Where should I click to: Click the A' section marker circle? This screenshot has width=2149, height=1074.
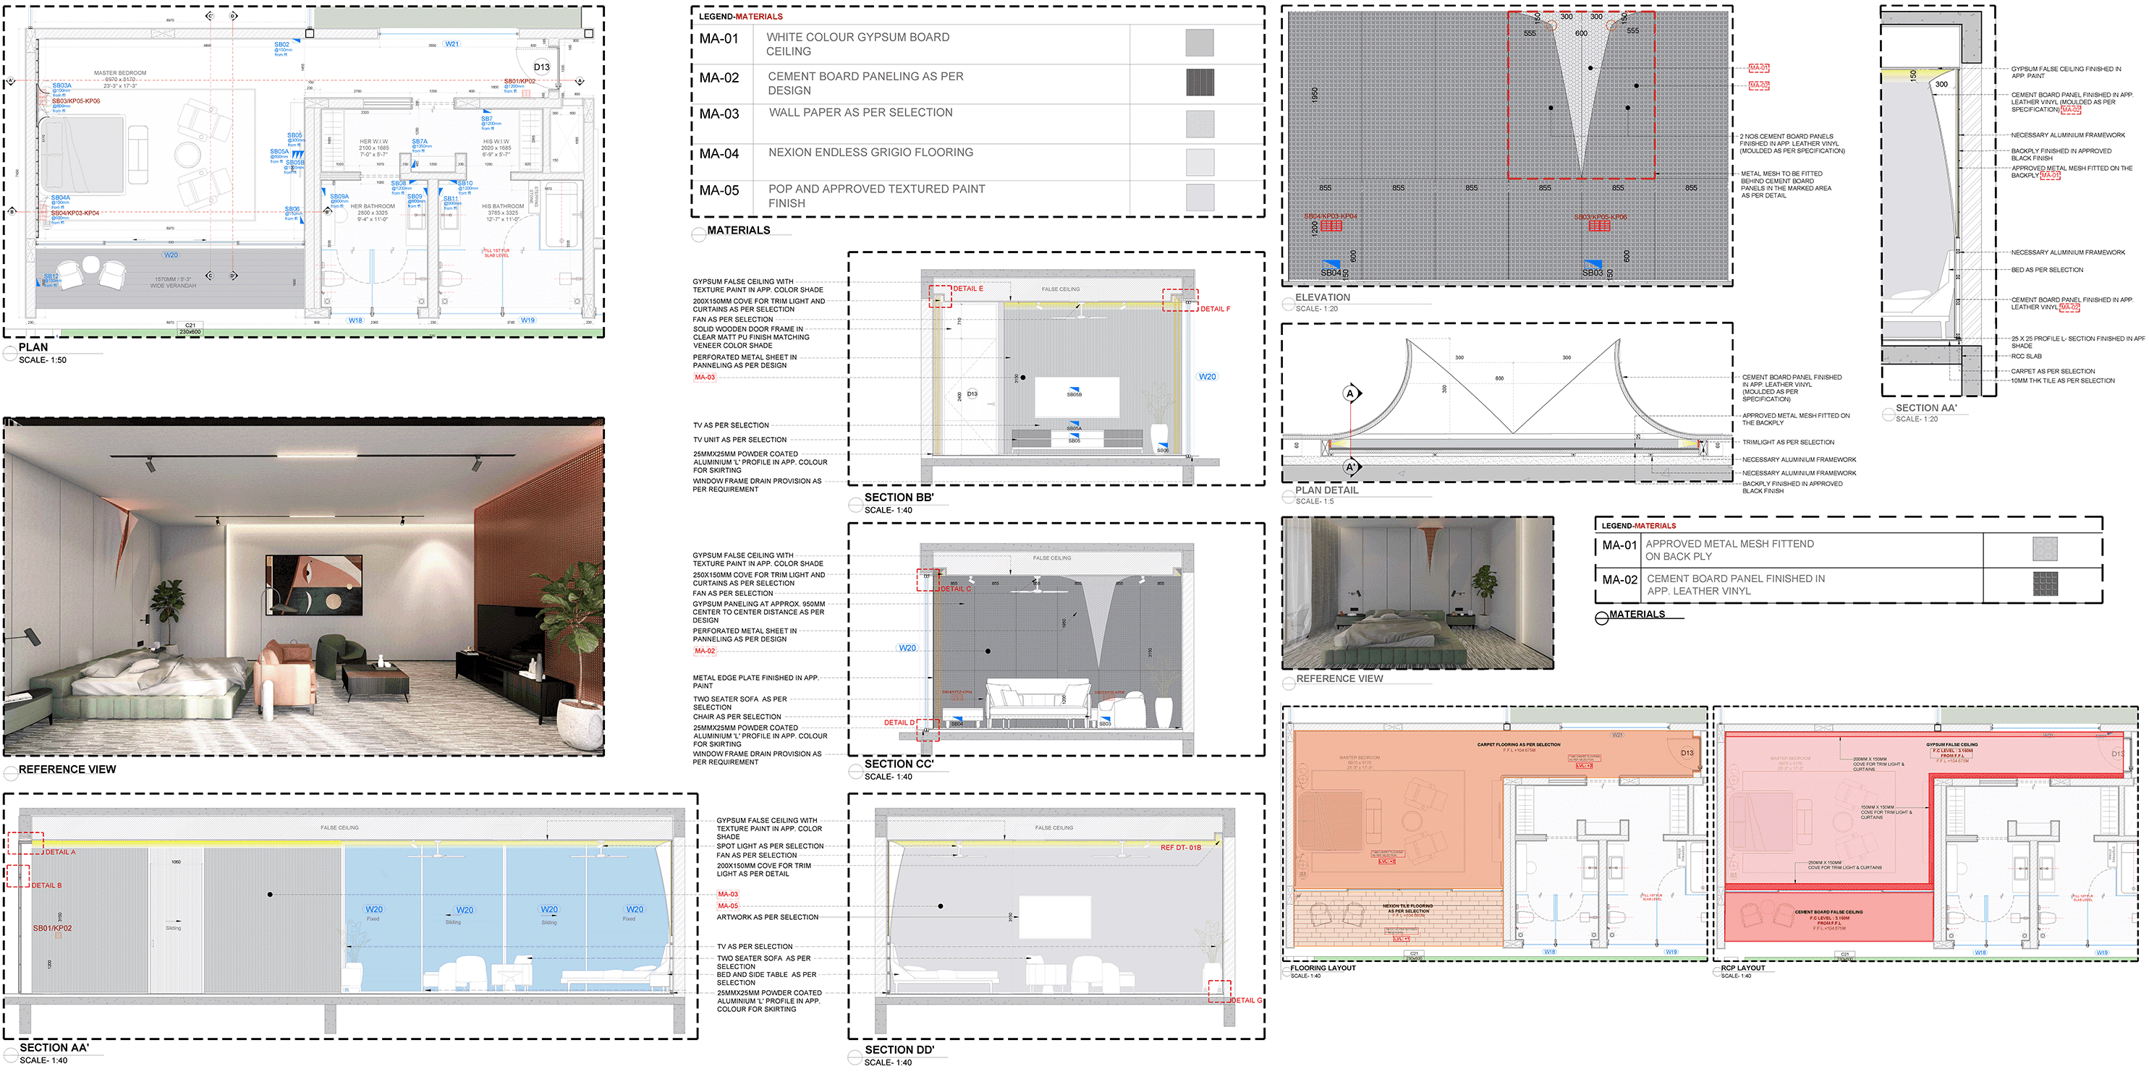coord(1349,467)
